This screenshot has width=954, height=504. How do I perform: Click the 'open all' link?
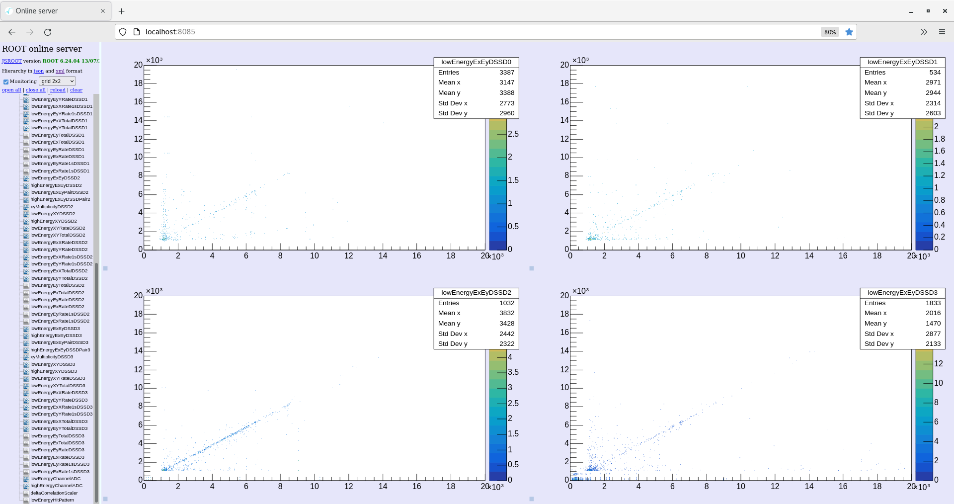11,90
